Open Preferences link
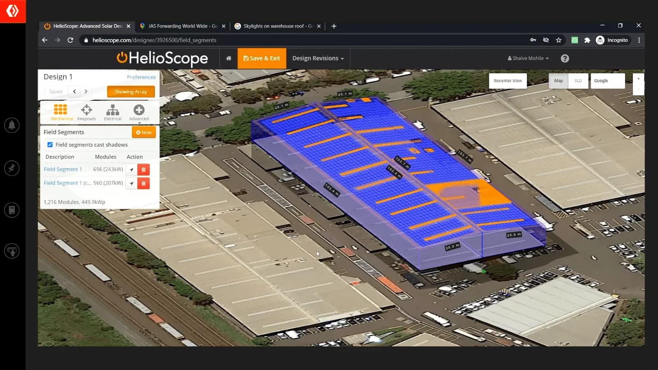 (141, 77)
